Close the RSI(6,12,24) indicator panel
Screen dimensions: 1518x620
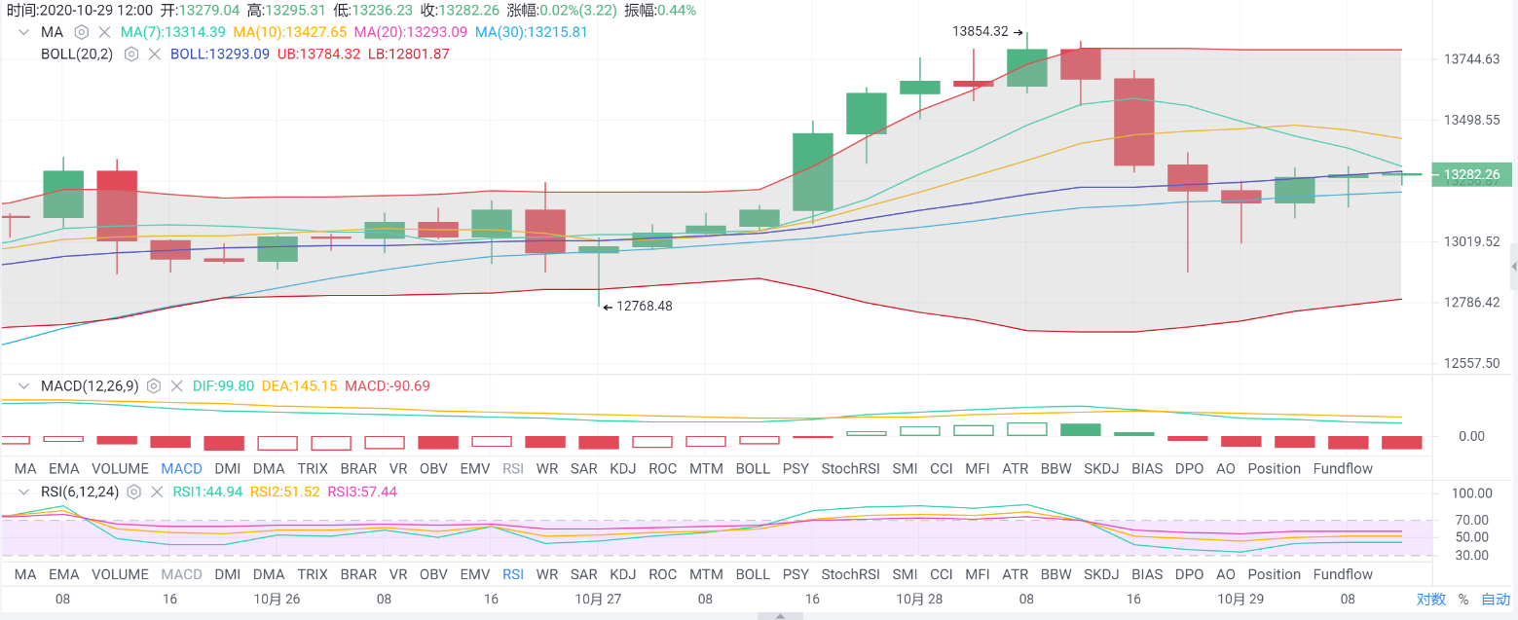tap(156, 492)
